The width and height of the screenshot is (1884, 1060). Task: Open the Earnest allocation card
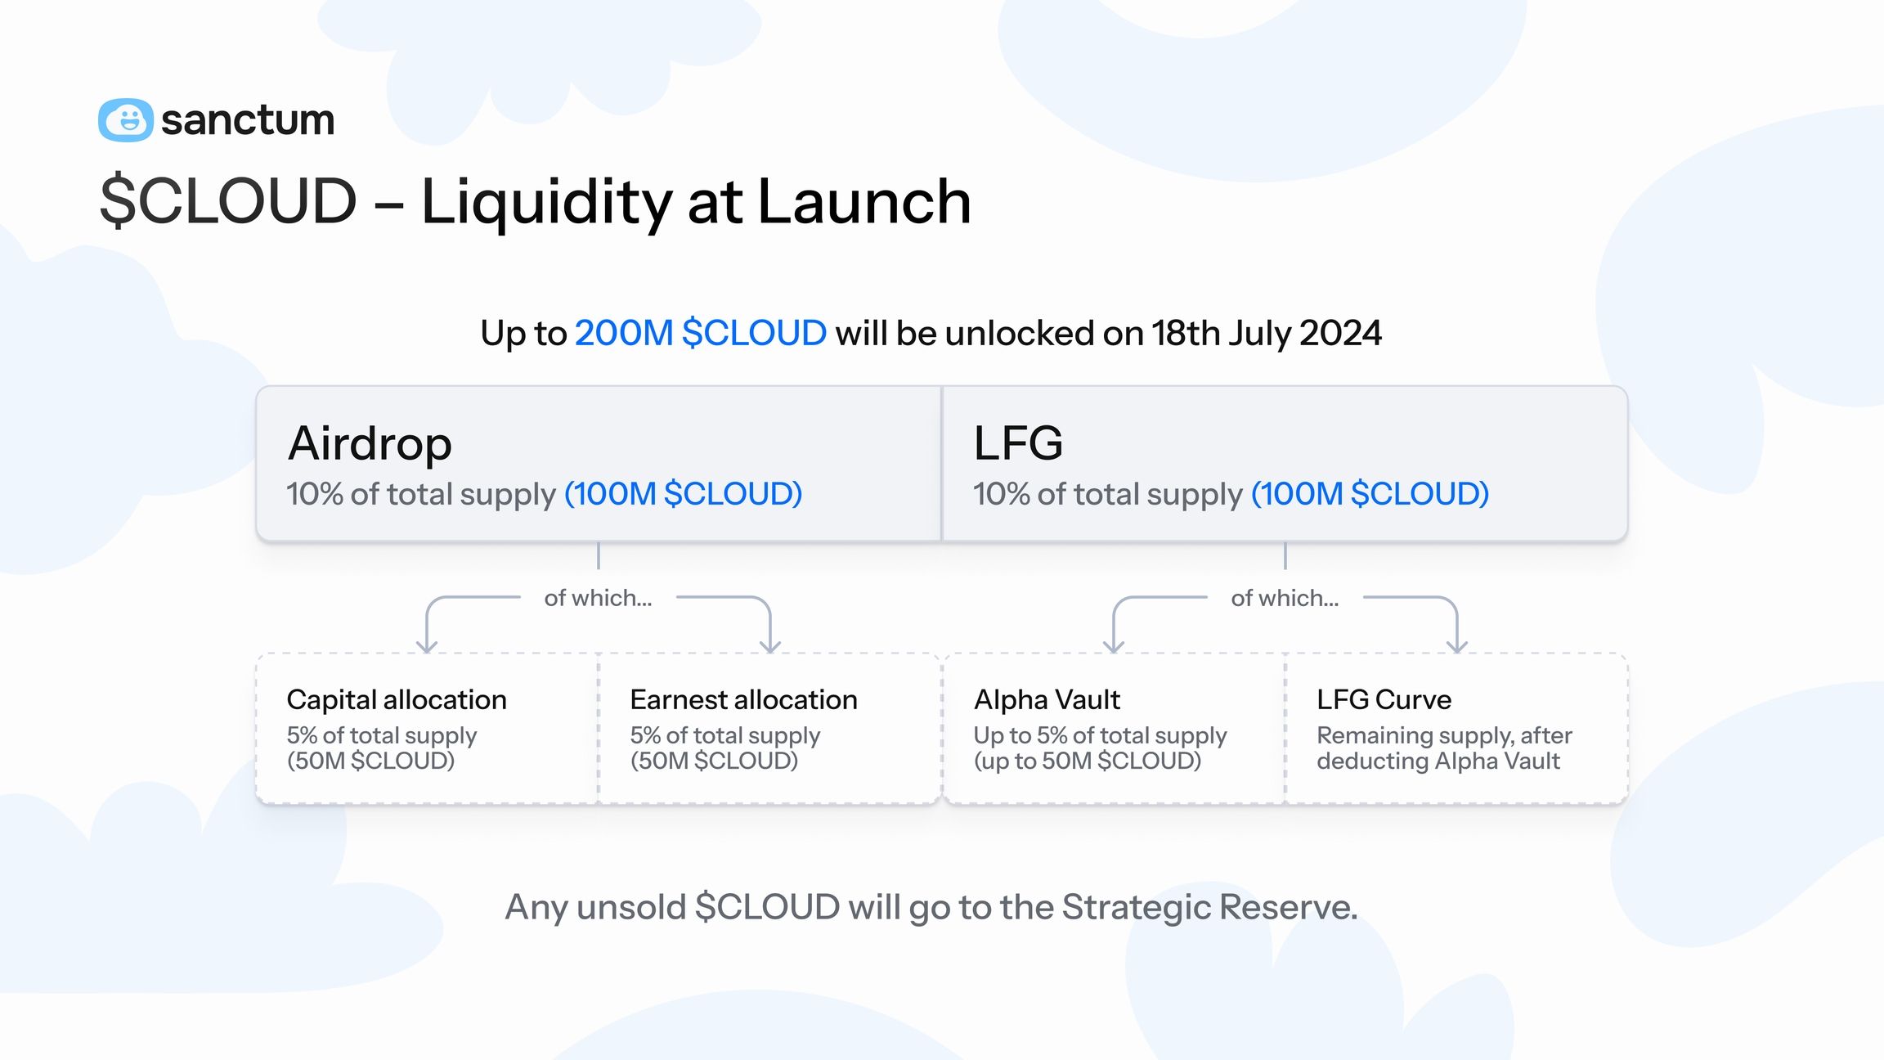(769, 728)
